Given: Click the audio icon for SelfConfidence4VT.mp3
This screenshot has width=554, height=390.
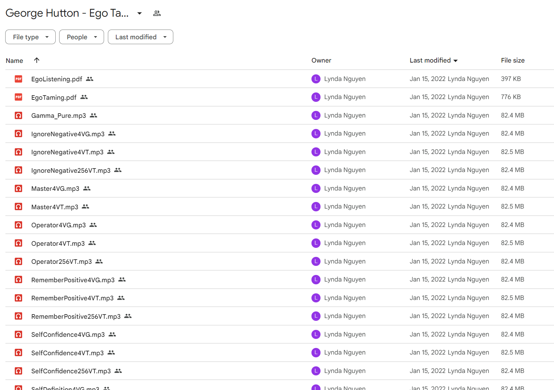Looking at the screenshot, I should 18,352.
